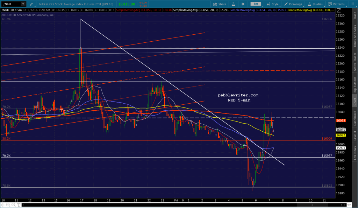Click the symbol link chain icon
Screen dimensions: 358x208
pos(31,4)
